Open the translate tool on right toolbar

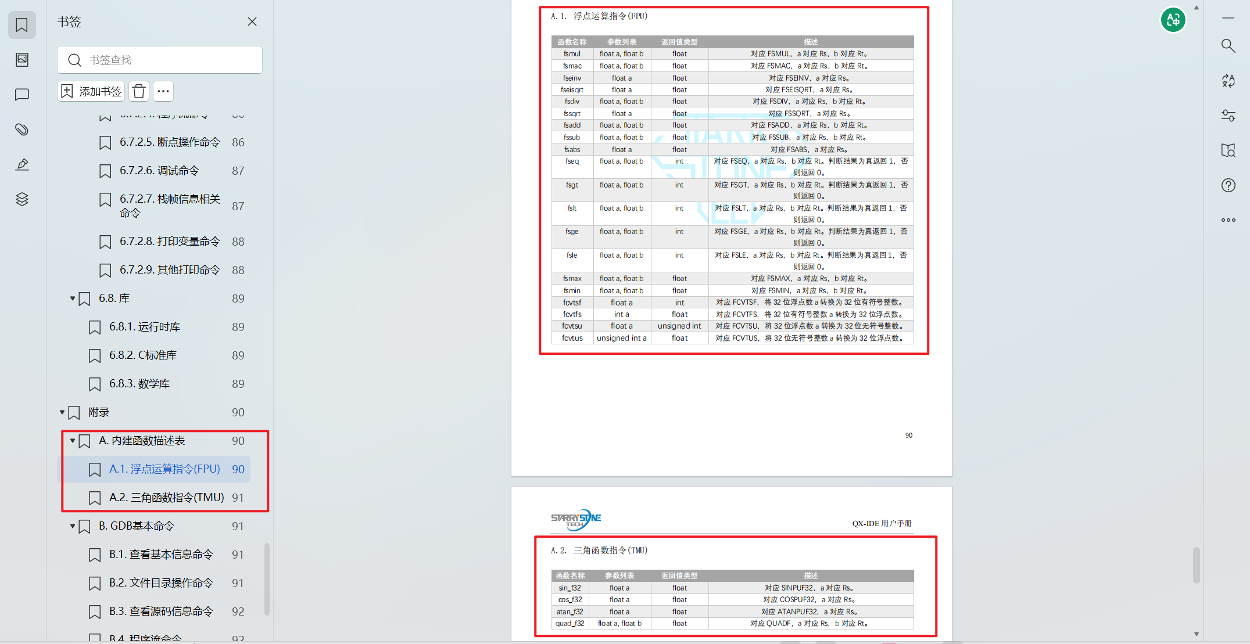(1228, 81)
